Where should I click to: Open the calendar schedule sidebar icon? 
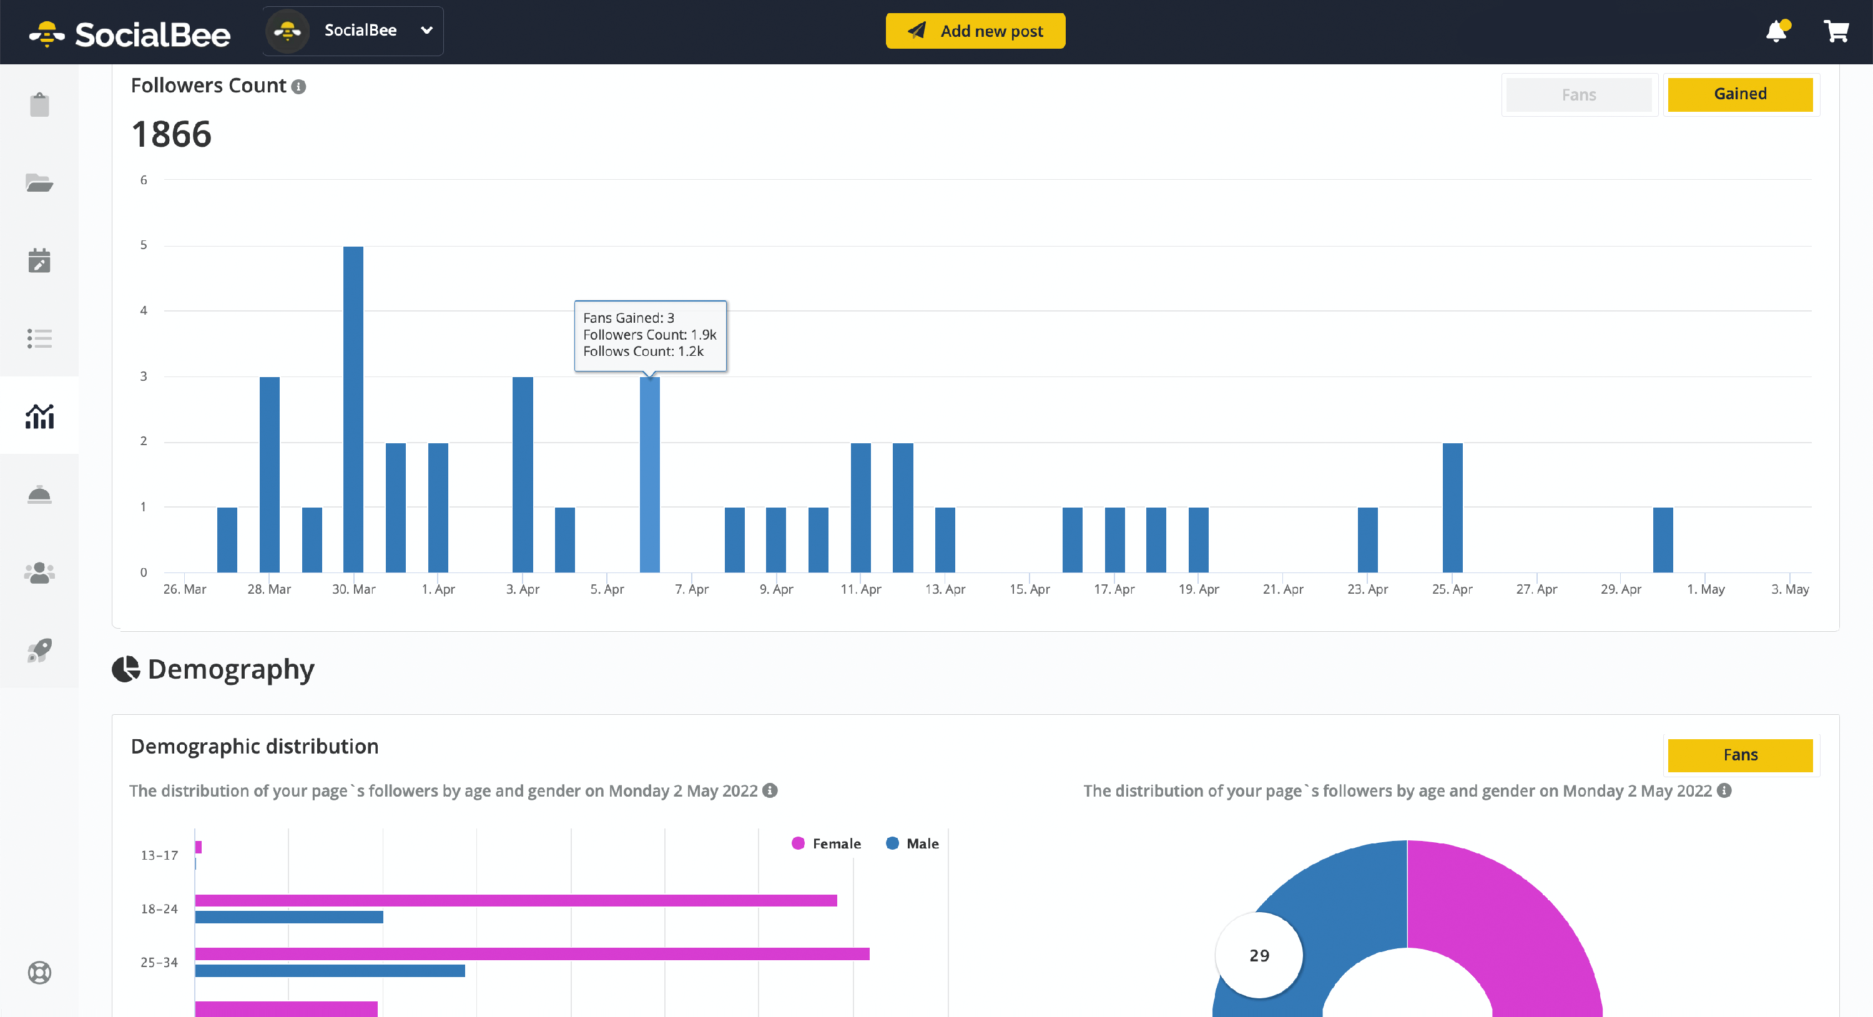click(x=39, y=260)
